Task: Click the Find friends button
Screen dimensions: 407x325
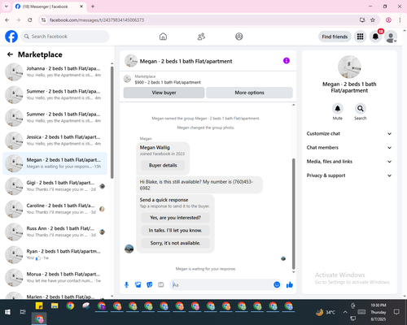Action: 335,37
